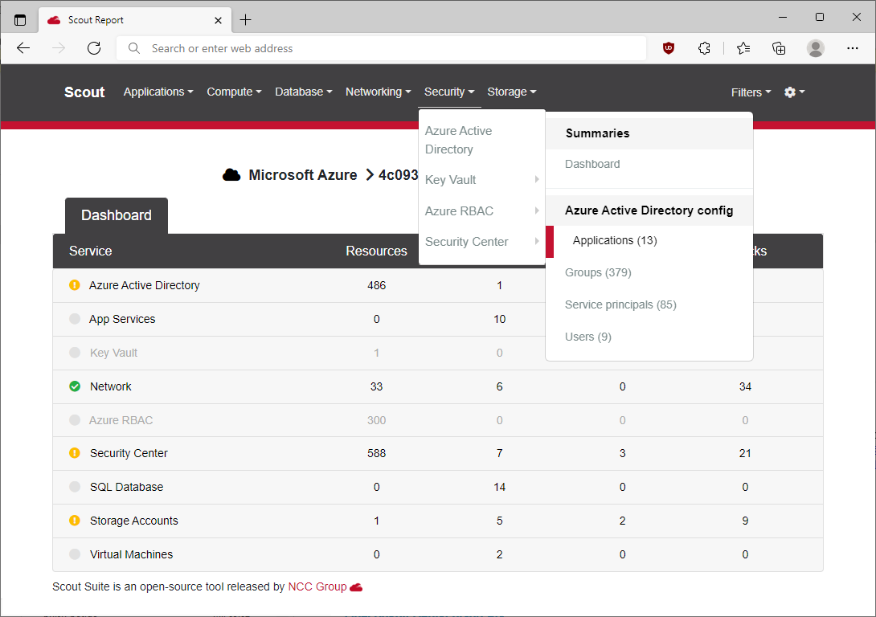876x617 pixels.
Task: Open Groups (379) submenu item
Action: click(598, 272)
